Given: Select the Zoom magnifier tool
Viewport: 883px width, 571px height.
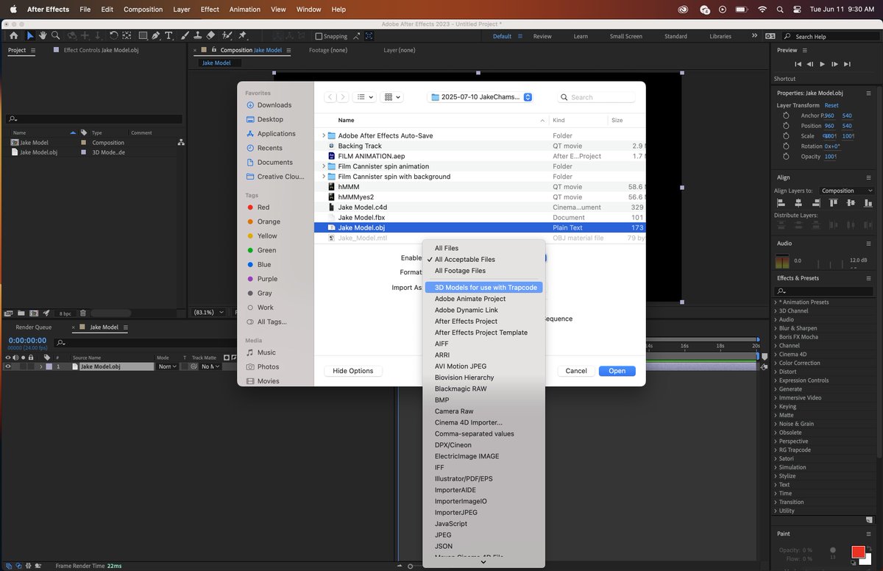Looking at the screenshot, I should coord(56,35).
